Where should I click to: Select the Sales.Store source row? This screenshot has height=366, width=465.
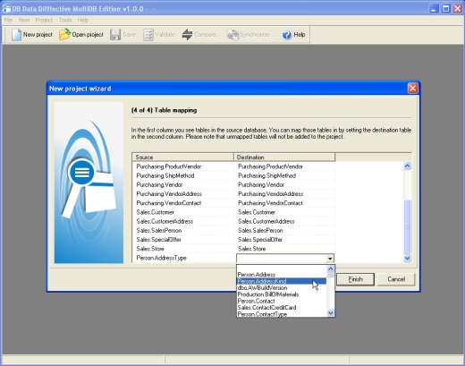click(x=183, y=249)
